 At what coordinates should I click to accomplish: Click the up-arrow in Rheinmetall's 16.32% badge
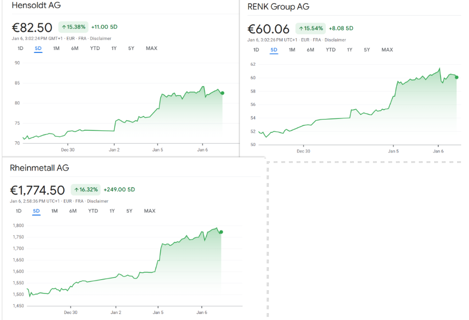pos(76,190)
